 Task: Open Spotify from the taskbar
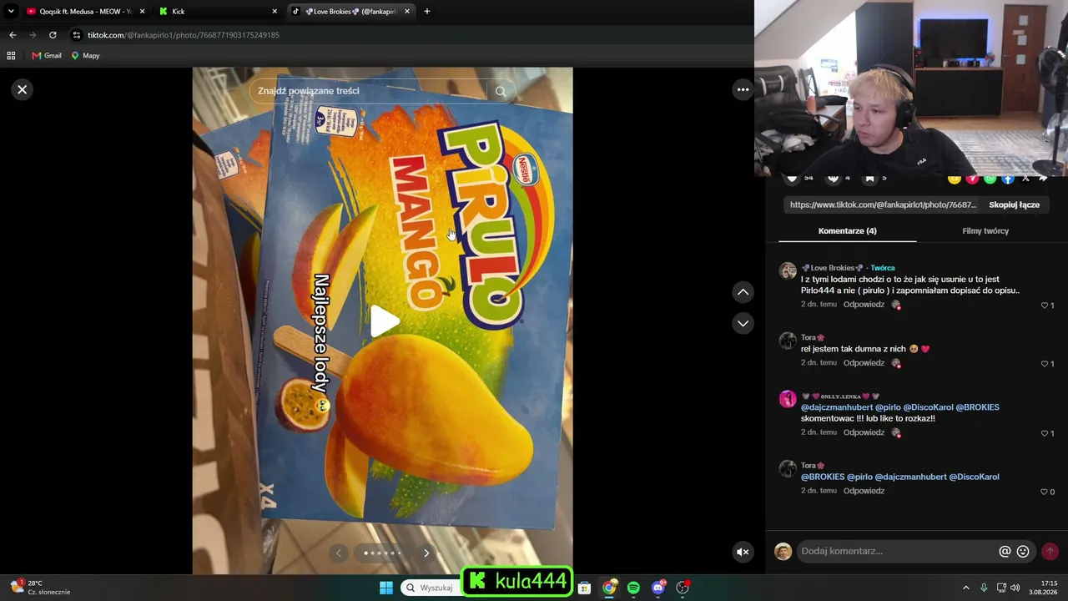pos(633,588)
